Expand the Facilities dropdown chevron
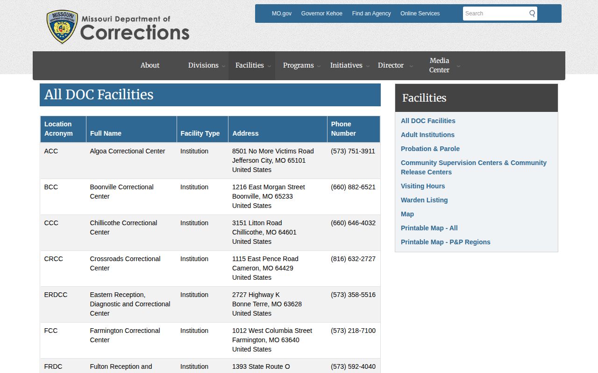Screen dimensions: 598x373 (270, 66)
